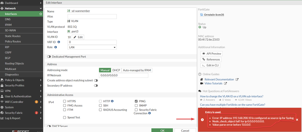Select DHCP addressing mode
302x132 pixels.
pyautogui.click(x=116, y=70)
